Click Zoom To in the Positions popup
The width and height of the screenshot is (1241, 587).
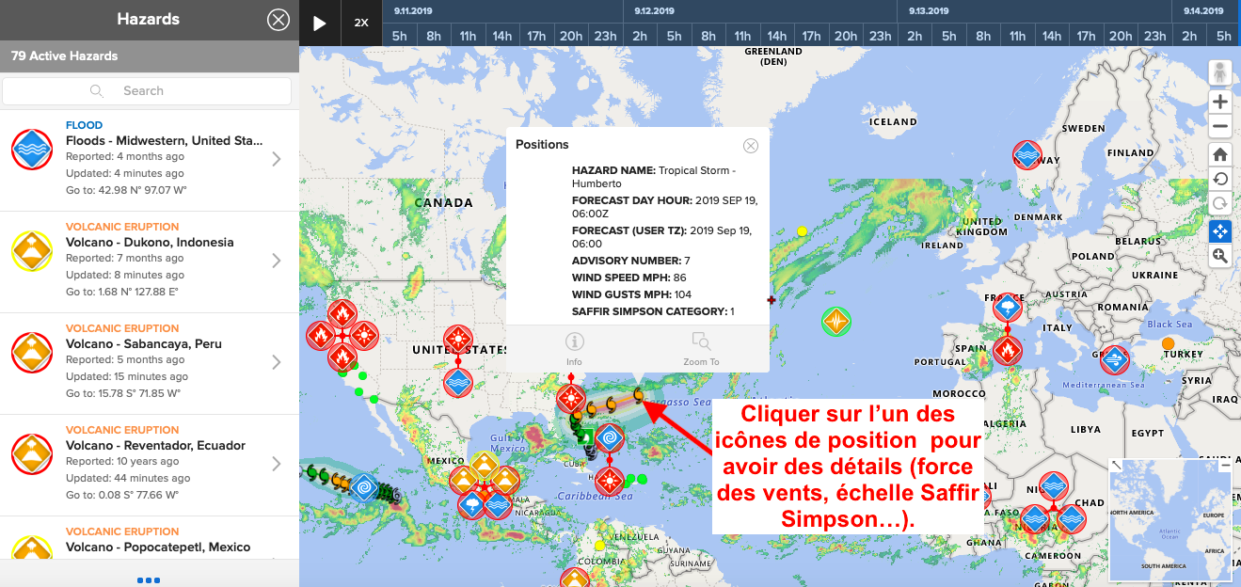[x=701, y=348]
